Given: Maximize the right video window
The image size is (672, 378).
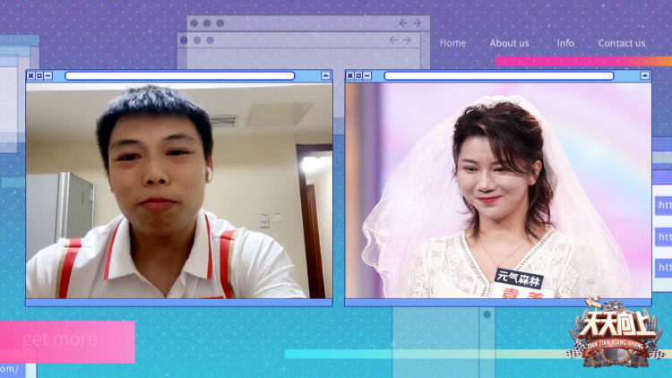Looking at the screenshot, I should (359, 76).
